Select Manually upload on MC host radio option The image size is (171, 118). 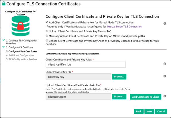[47, 36]
